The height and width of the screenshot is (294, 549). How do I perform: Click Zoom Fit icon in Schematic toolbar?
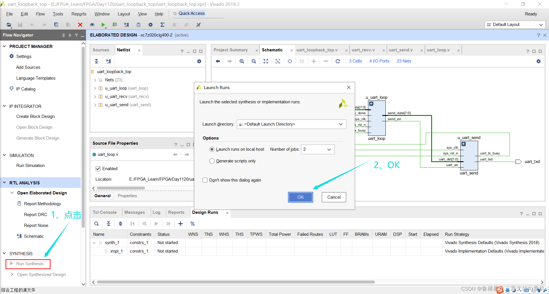point(266,61)
